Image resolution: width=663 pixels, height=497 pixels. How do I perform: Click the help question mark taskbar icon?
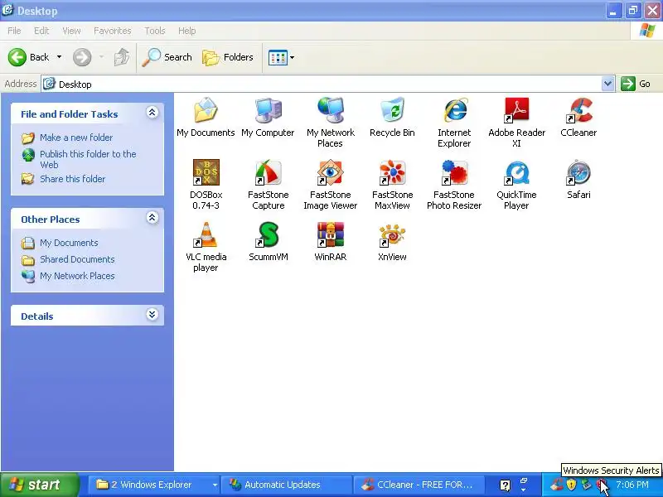tap(506, 485)
